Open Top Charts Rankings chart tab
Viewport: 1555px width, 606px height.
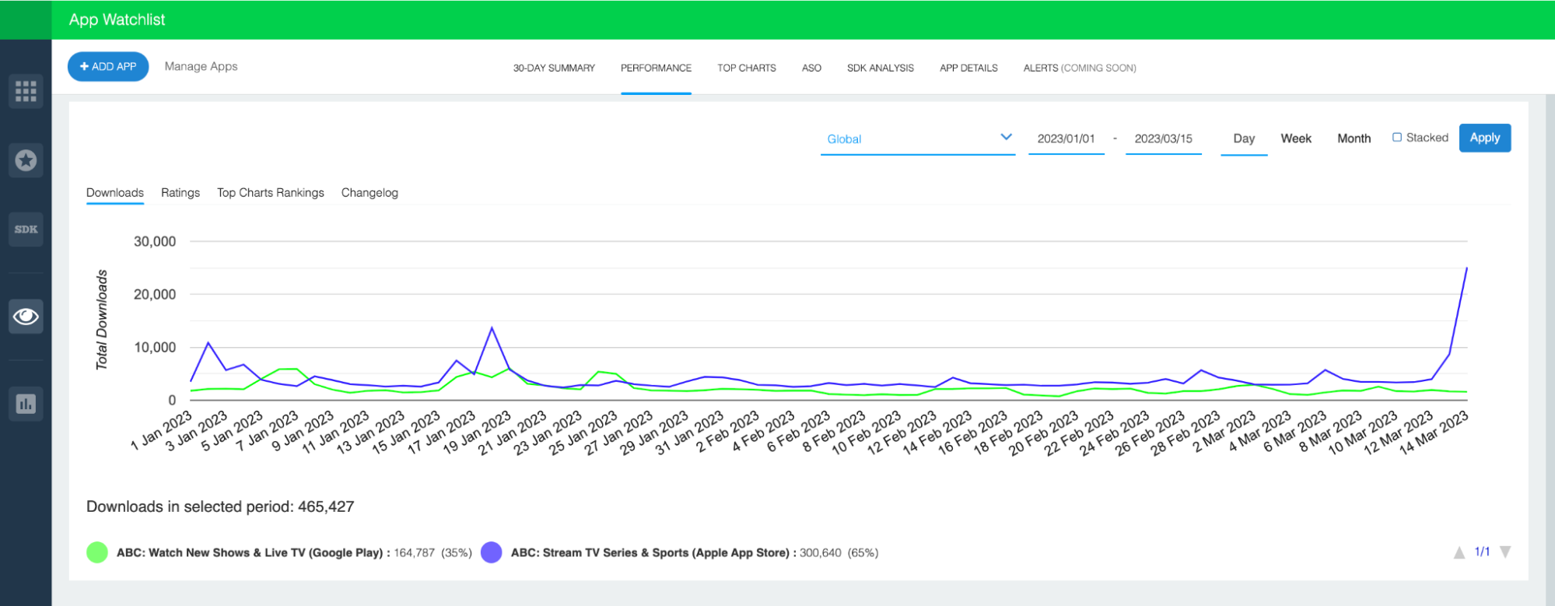(x=271, y=193)
